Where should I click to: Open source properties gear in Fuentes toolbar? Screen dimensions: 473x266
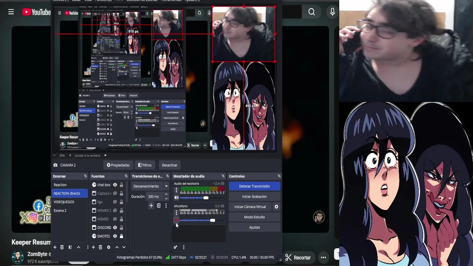[x=108, y=247]
